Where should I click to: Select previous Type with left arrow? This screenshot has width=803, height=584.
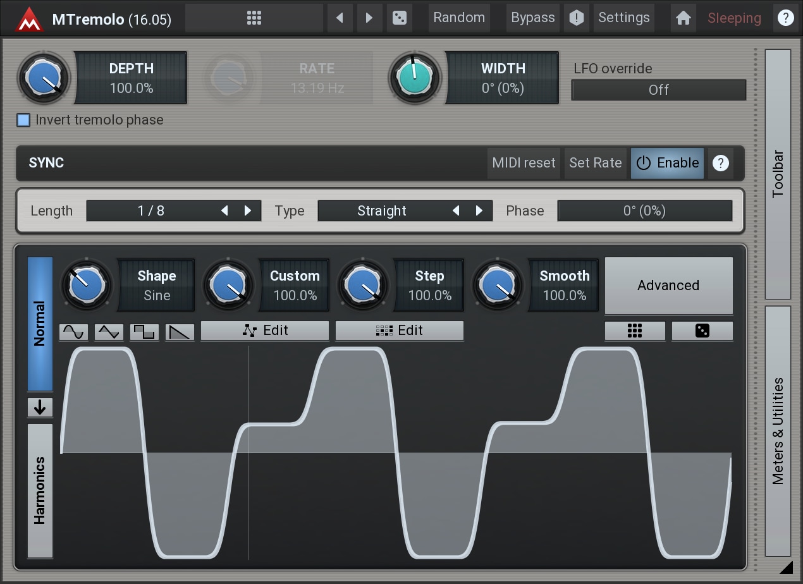[456, 211]
